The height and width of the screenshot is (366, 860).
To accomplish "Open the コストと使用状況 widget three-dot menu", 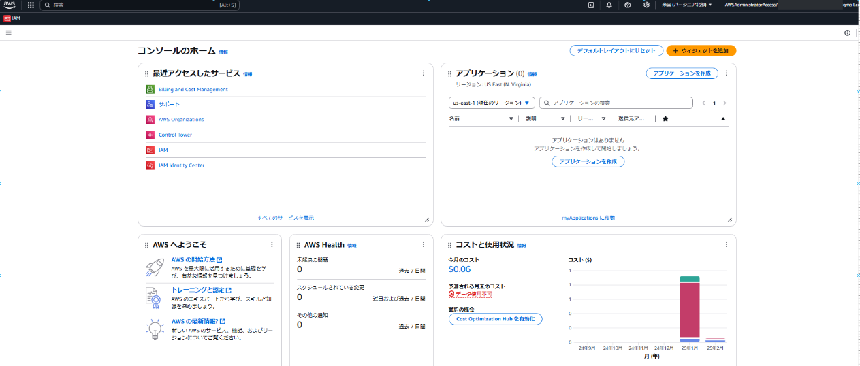I will (727, 244).
